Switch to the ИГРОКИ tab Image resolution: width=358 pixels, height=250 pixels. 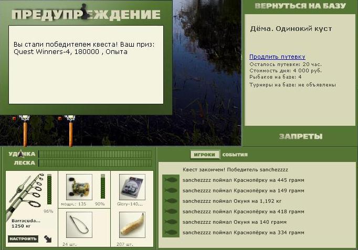point(205,155)
